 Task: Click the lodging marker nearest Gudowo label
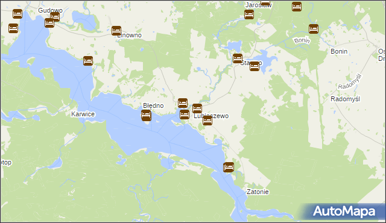(x=55, y=17)
